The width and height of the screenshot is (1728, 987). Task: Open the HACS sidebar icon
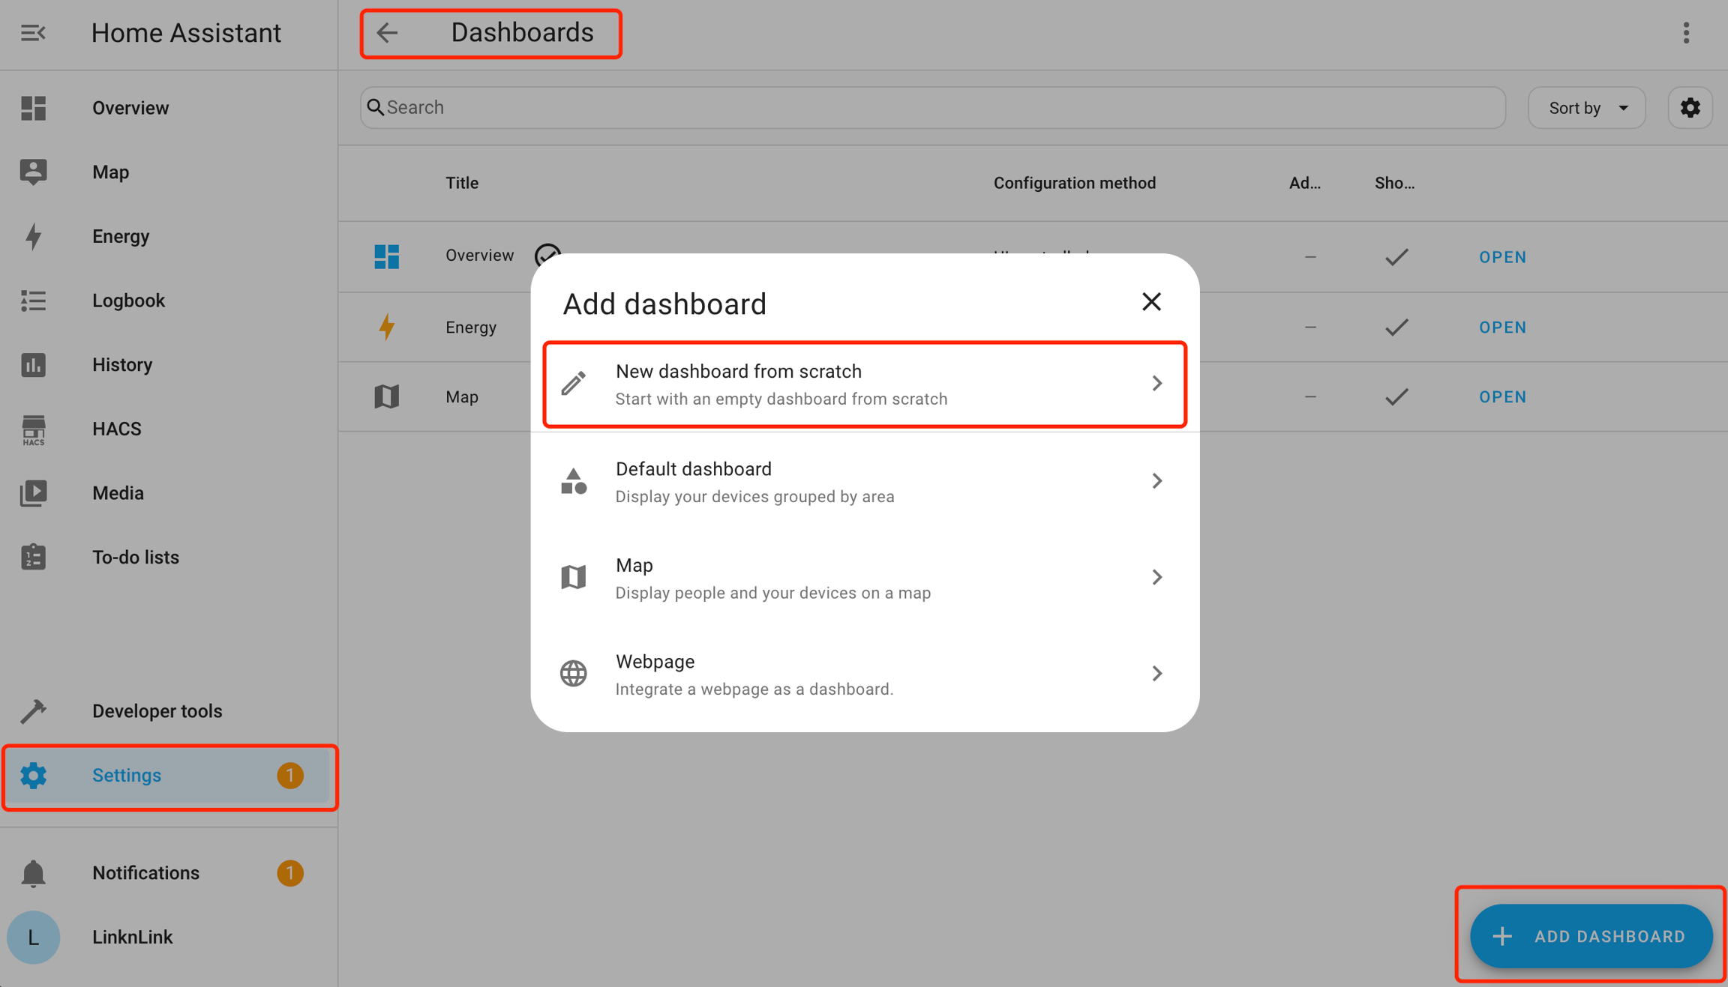coord(33,429)
